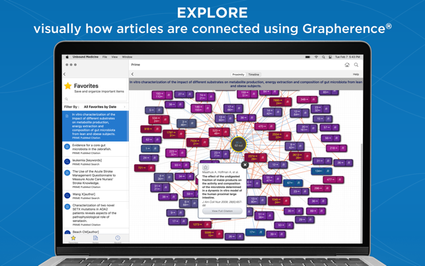Switch to Timeline view
The width and height of the screenshot is (425, 266).
[254, 75]
